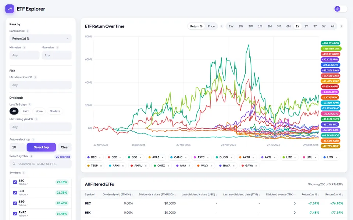This screenshot has height=220, width=353.
Task: Click the Symbols info icon
Action: point(24,173)
